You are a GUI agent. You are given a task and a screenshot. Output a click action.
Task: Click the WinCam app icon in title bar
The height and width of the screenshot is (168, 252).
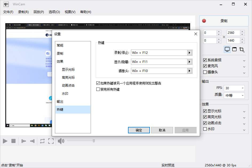(x=6, y=4)
